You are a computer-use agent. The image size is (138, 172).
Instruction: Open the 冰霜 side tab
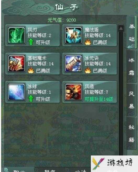[132, 66]
